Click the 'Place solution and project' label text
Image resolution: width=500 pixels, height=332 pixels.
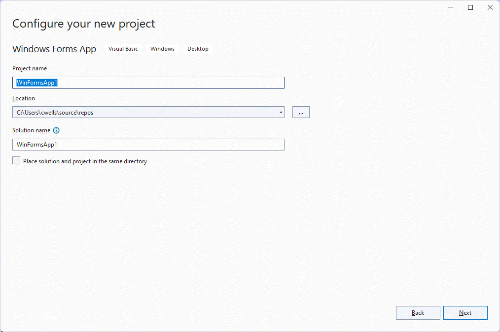click(85, 161)
